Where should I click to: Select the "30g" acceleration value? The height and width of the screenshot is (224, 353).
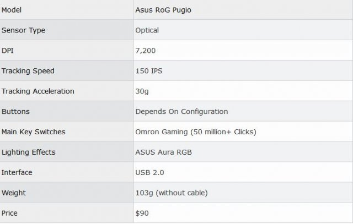(142, 91)
